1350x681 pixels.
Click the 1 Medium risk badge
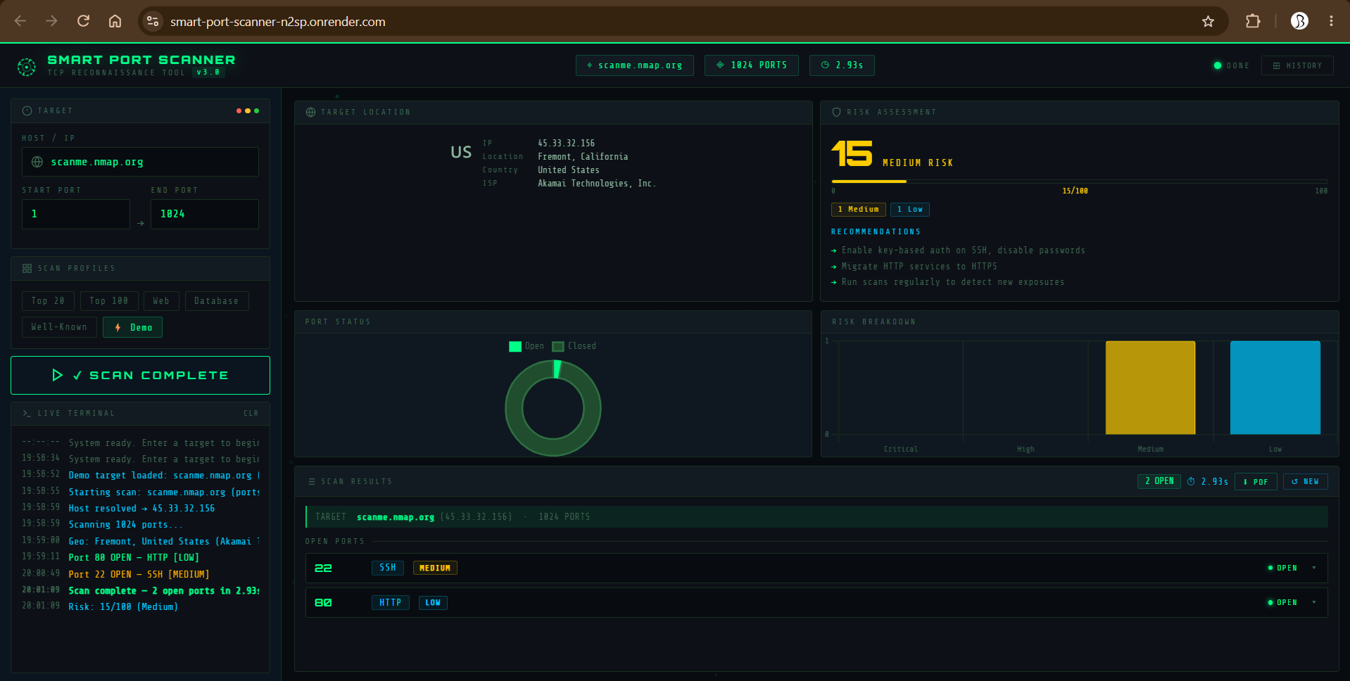858,210
